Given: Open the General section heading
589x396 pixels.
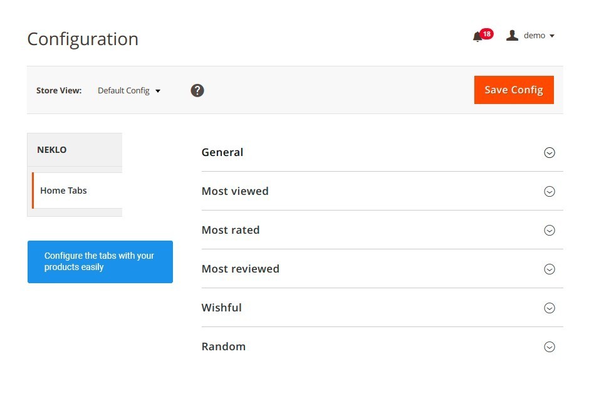Looking at the screenshot, I should pos(222,152).
